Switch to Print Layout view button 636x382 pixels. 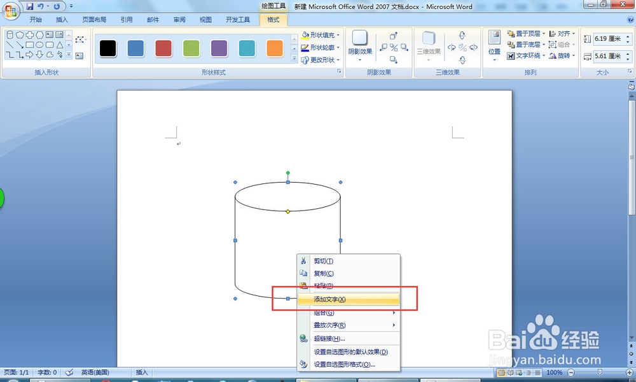tap(501, 372)
